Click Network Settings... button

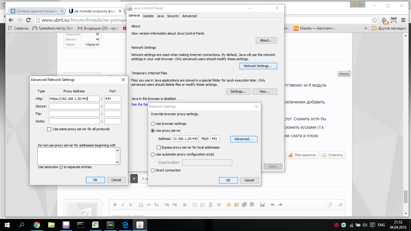258,66
